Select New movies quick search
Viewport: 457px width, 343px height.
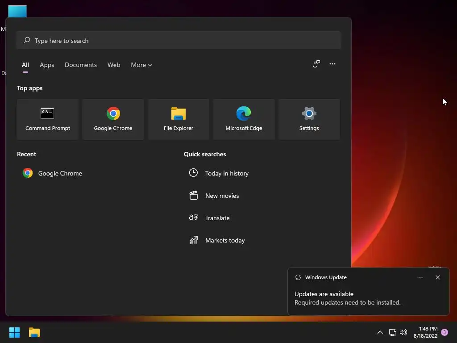214,196
